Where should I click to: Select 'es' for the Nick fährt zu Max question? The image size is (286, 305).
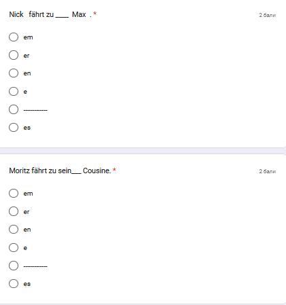coord(14,127)
